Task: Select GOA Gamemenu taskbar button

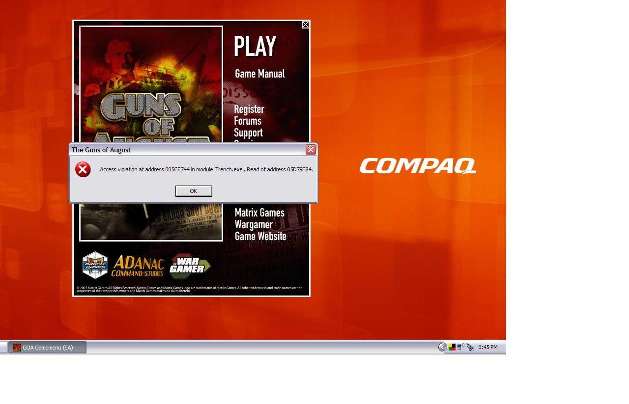Action: coord(48,348)
